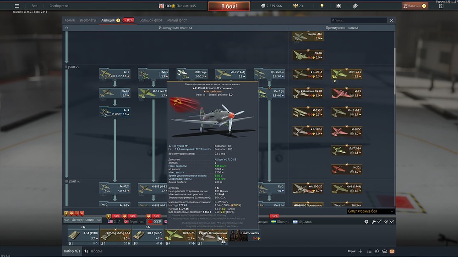Open the Магазин shop

tap(415, 6)
